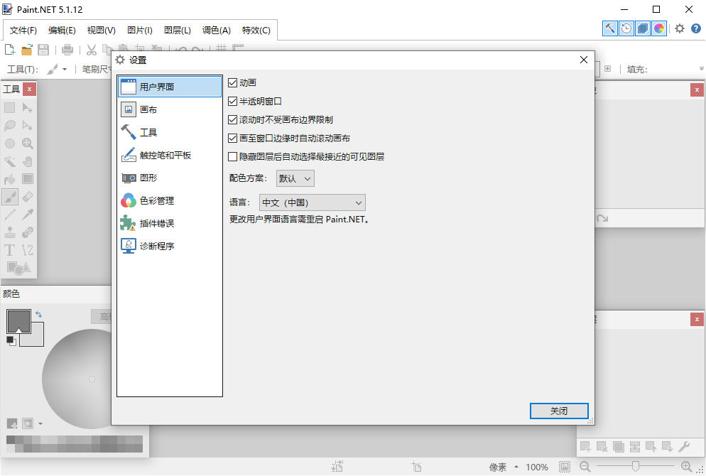The height and width of the screenshot is (476, 706).
Task: Open the 特效(C) menu
Action: (x=255, y=31)
